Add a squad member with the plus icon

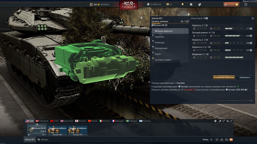(212, 139)
